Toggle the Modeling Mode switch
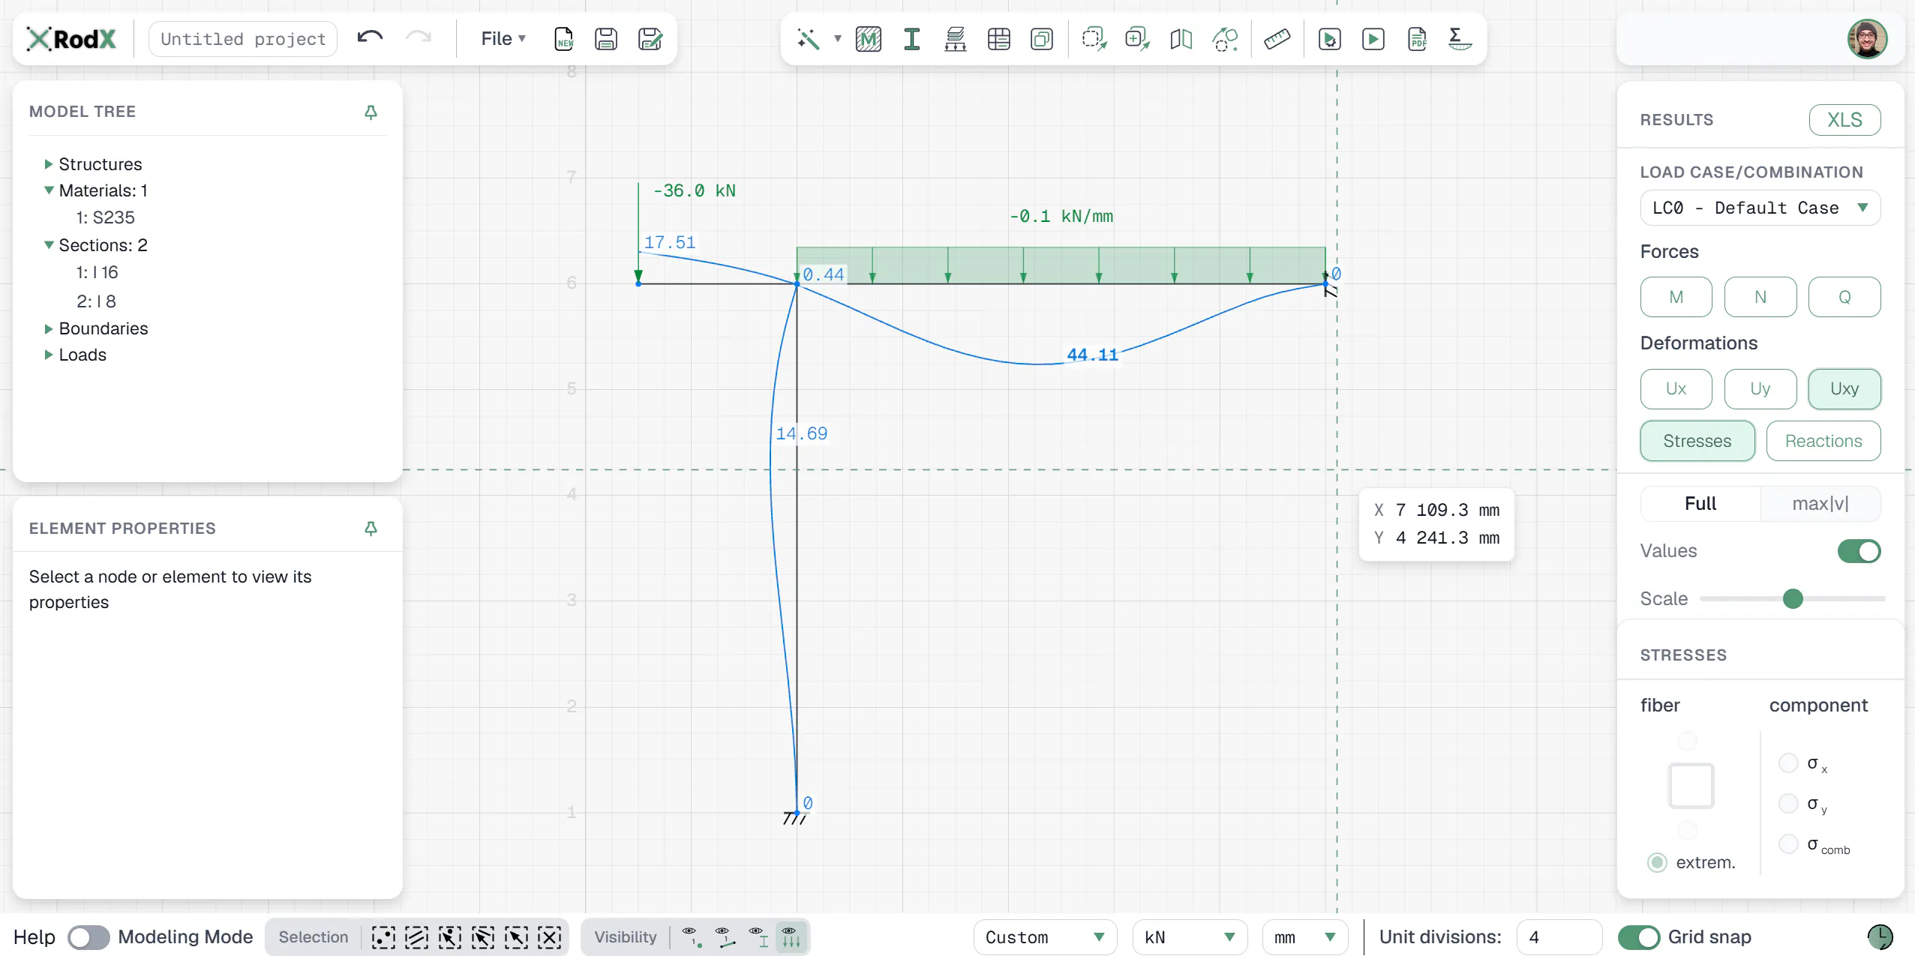The image size is (1915, 956). click(89, 937)
